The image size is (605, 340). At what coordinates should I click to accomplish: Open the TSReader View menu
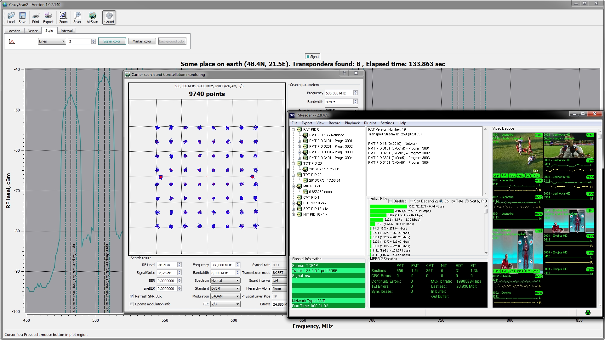[x=320, y=123]
